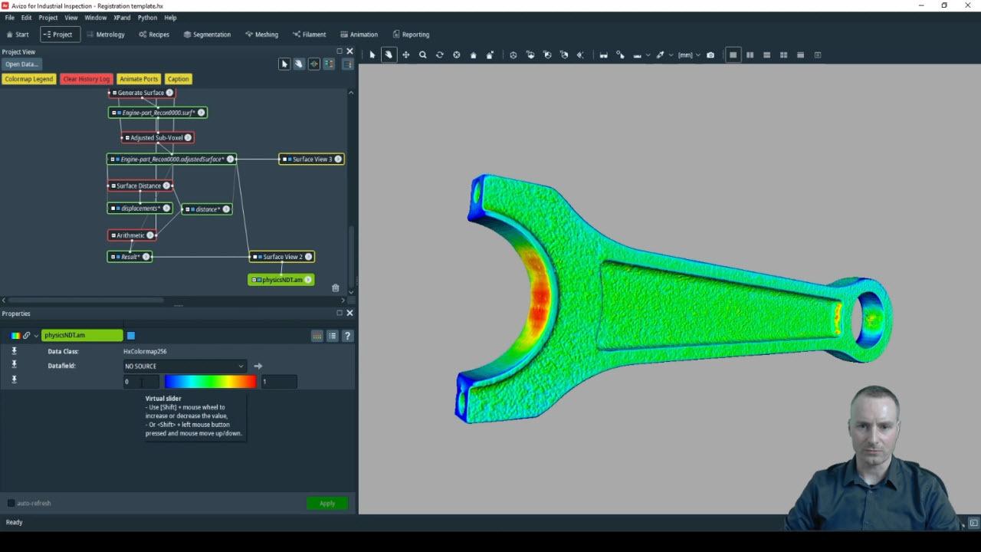Open the XPand menu

(x=121, y=18)
